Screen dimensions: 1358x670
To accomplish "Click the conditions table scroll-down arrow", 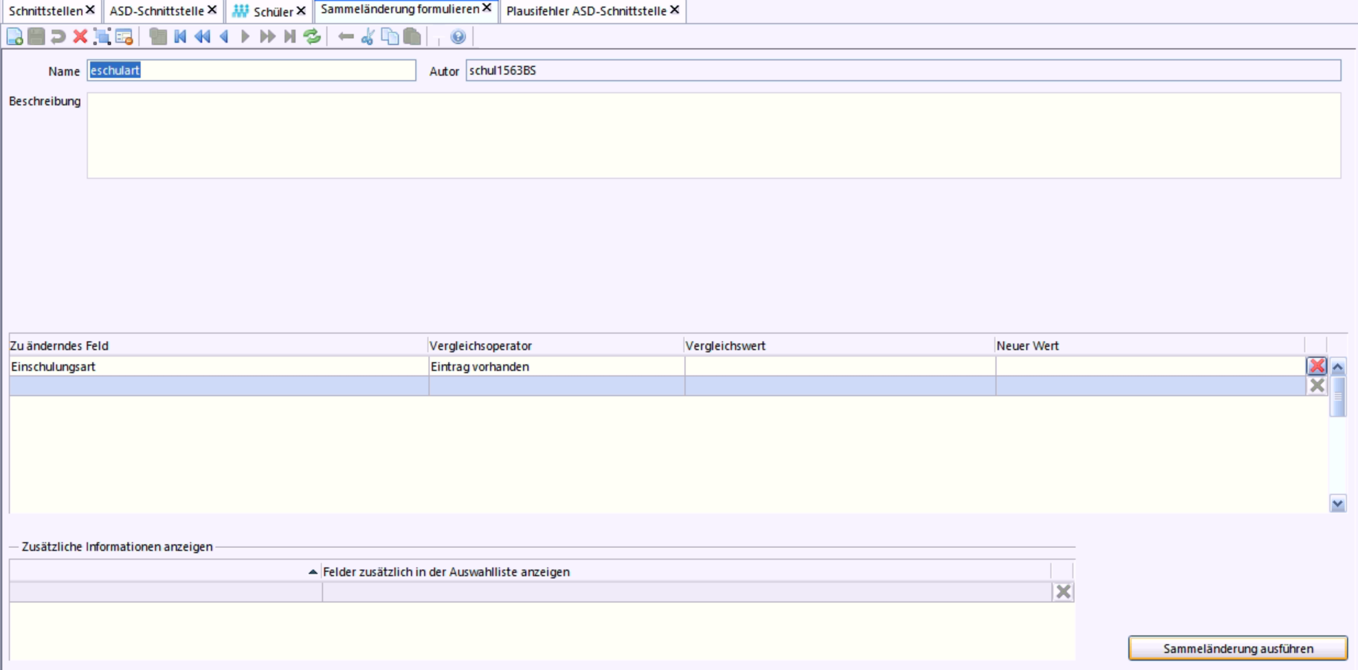I will tap(1338, 503).
